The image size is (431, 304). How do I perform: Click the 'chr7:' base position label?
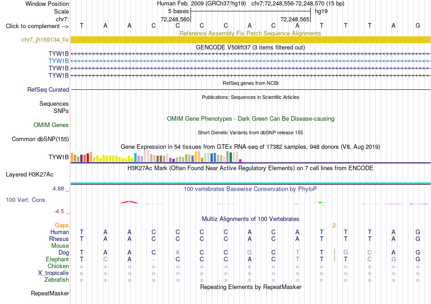click(x=62, y=19)
